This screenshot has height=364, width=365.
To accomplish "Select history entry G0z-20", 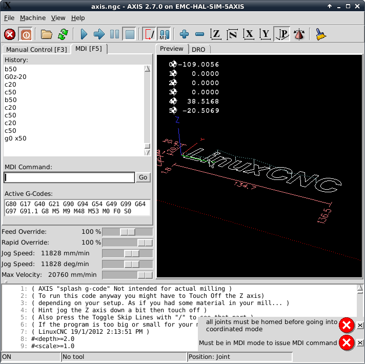I will [x=15, y=77].
